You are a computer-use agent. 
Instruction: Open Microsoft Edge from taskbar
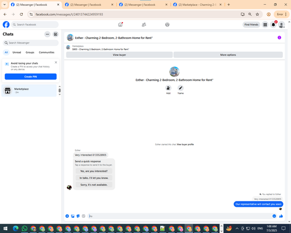(16, 228)
